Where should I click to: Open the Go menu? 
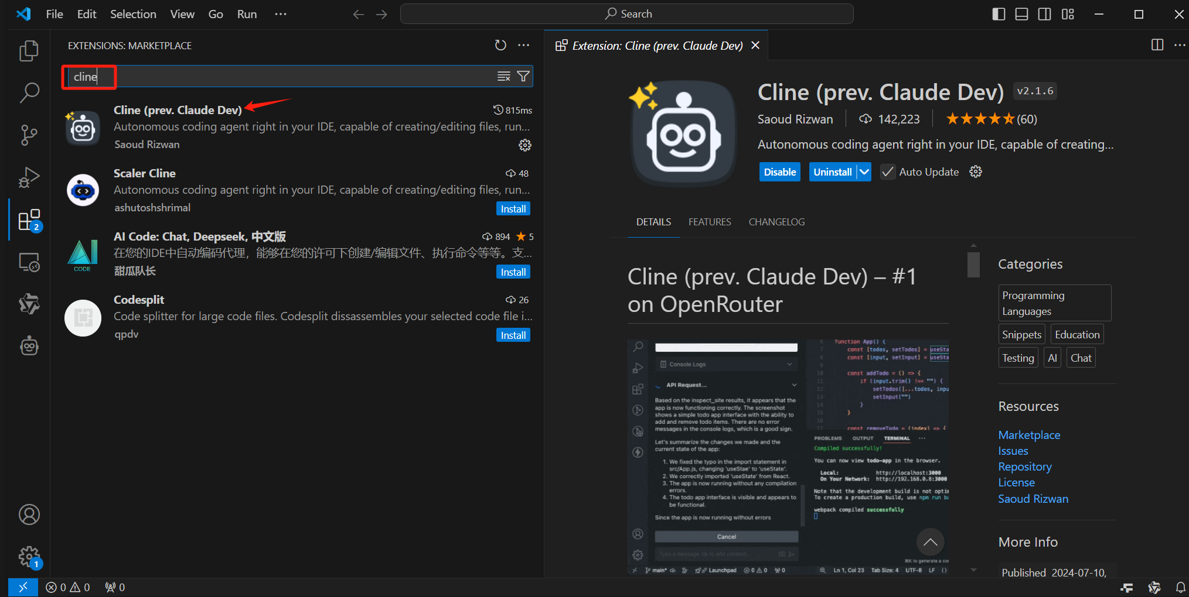pos(216,14)
